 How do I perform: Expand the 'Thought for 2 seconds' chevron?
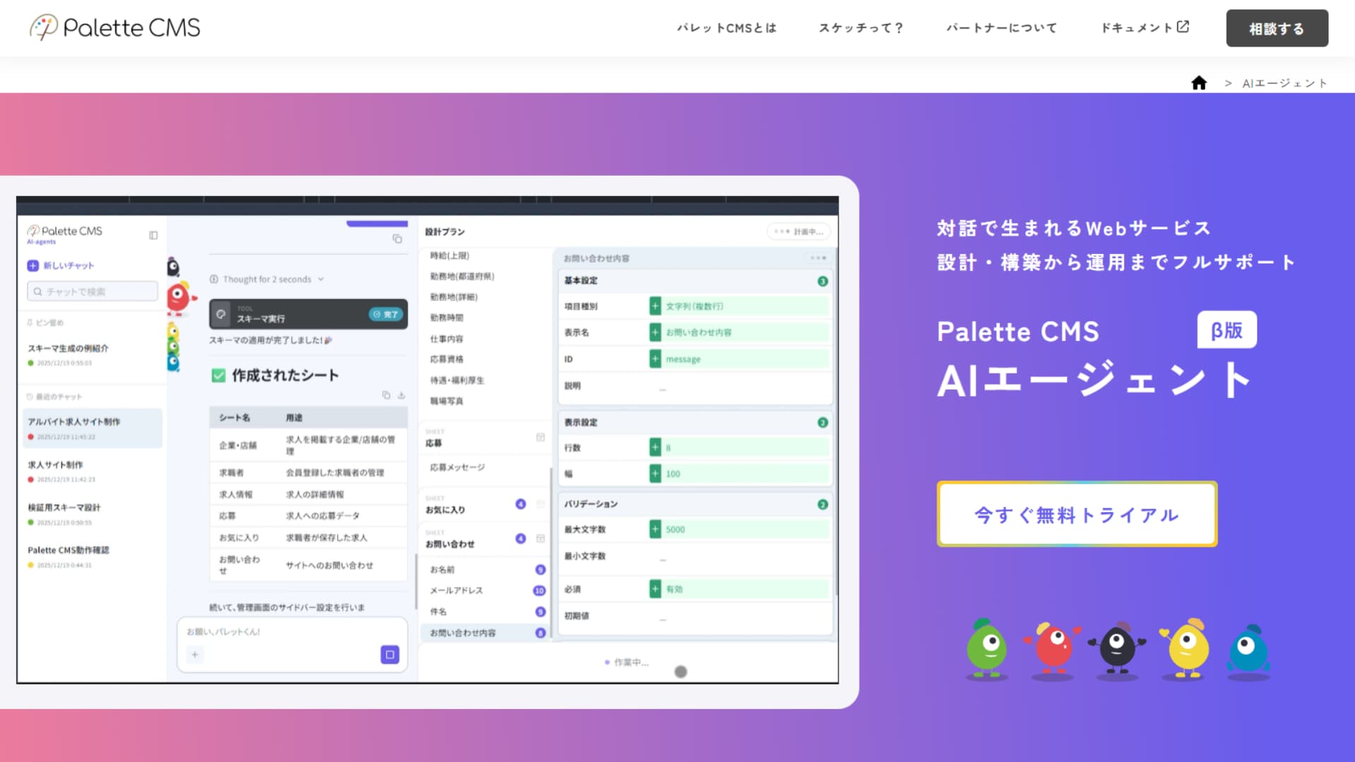[x=321, y=279]
